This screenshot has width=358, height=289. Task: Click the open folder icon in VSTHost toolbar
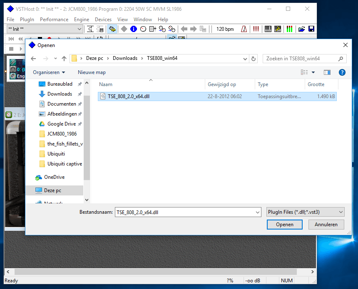point(301,29)
